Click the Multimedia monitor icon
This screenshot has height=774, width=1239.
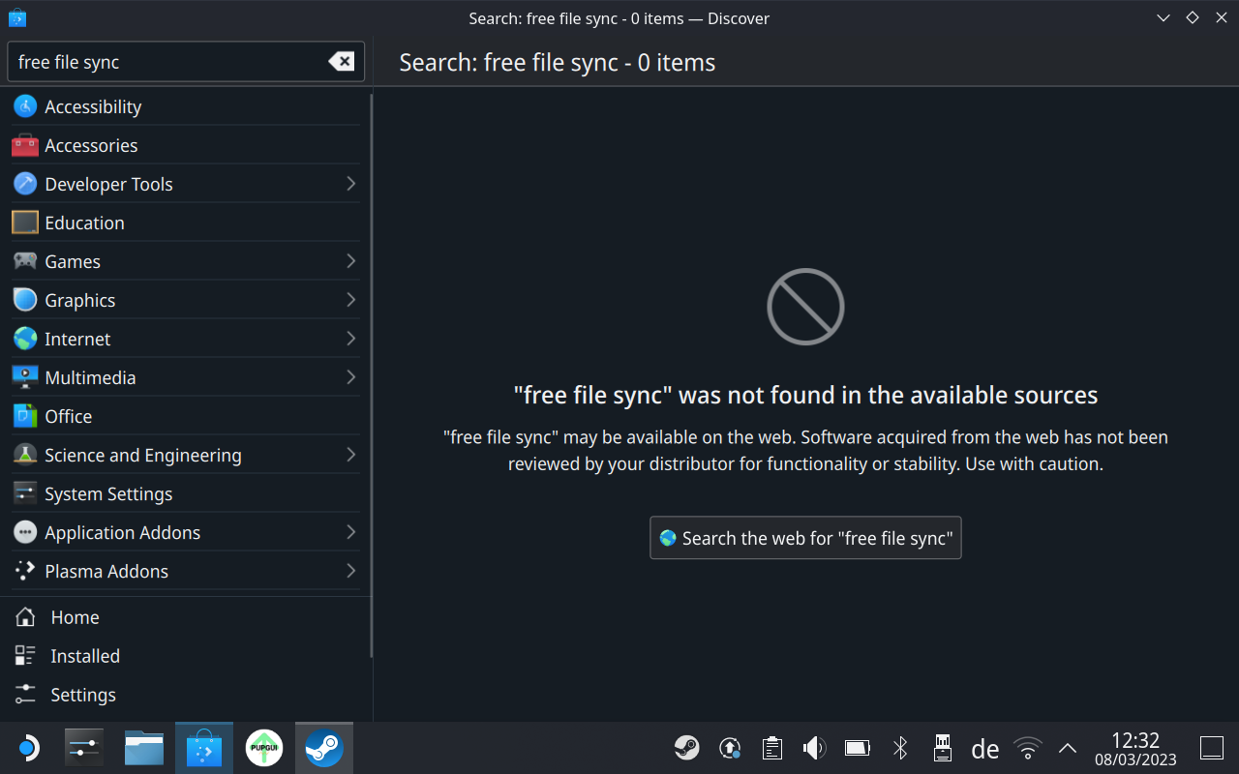(25, 377)
